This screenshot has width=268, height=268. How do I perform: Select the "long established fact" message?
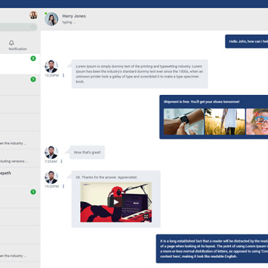pyautogui.click(x=212, y=248)
